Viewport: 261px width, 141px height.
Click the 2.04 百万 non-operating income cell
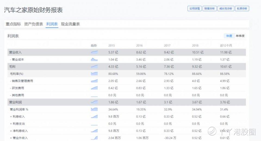point(114,138)
